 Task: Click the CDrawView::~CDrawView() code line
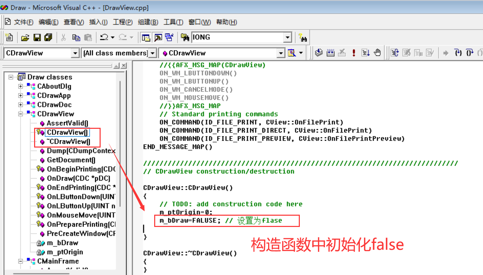[190, 253]
